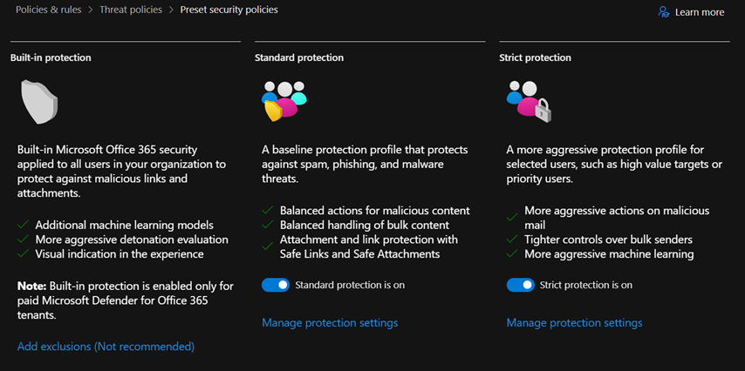
Task: Open Learn more link
Action: click(x=700, y=12)
